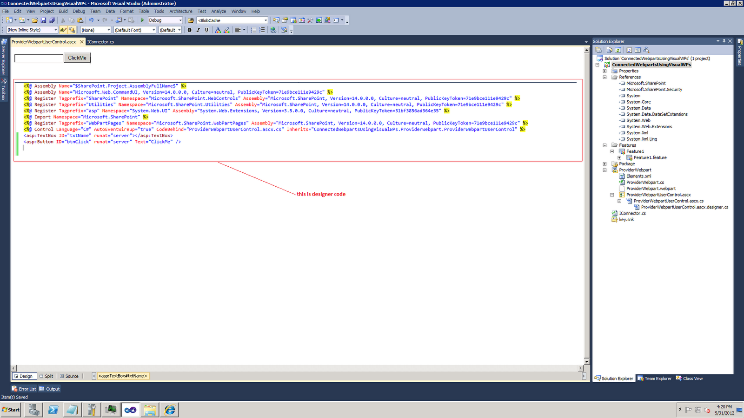Toggle Underline formatting
Viewport: 744px width, 418px height.
(207, 30)
